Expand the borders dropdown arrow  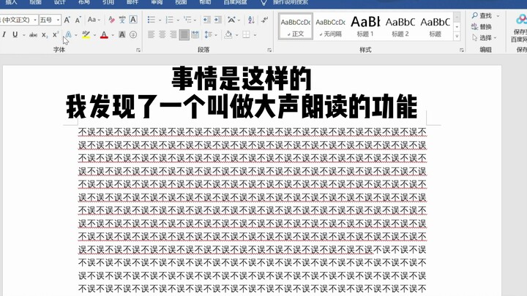(x=255, y=35)
